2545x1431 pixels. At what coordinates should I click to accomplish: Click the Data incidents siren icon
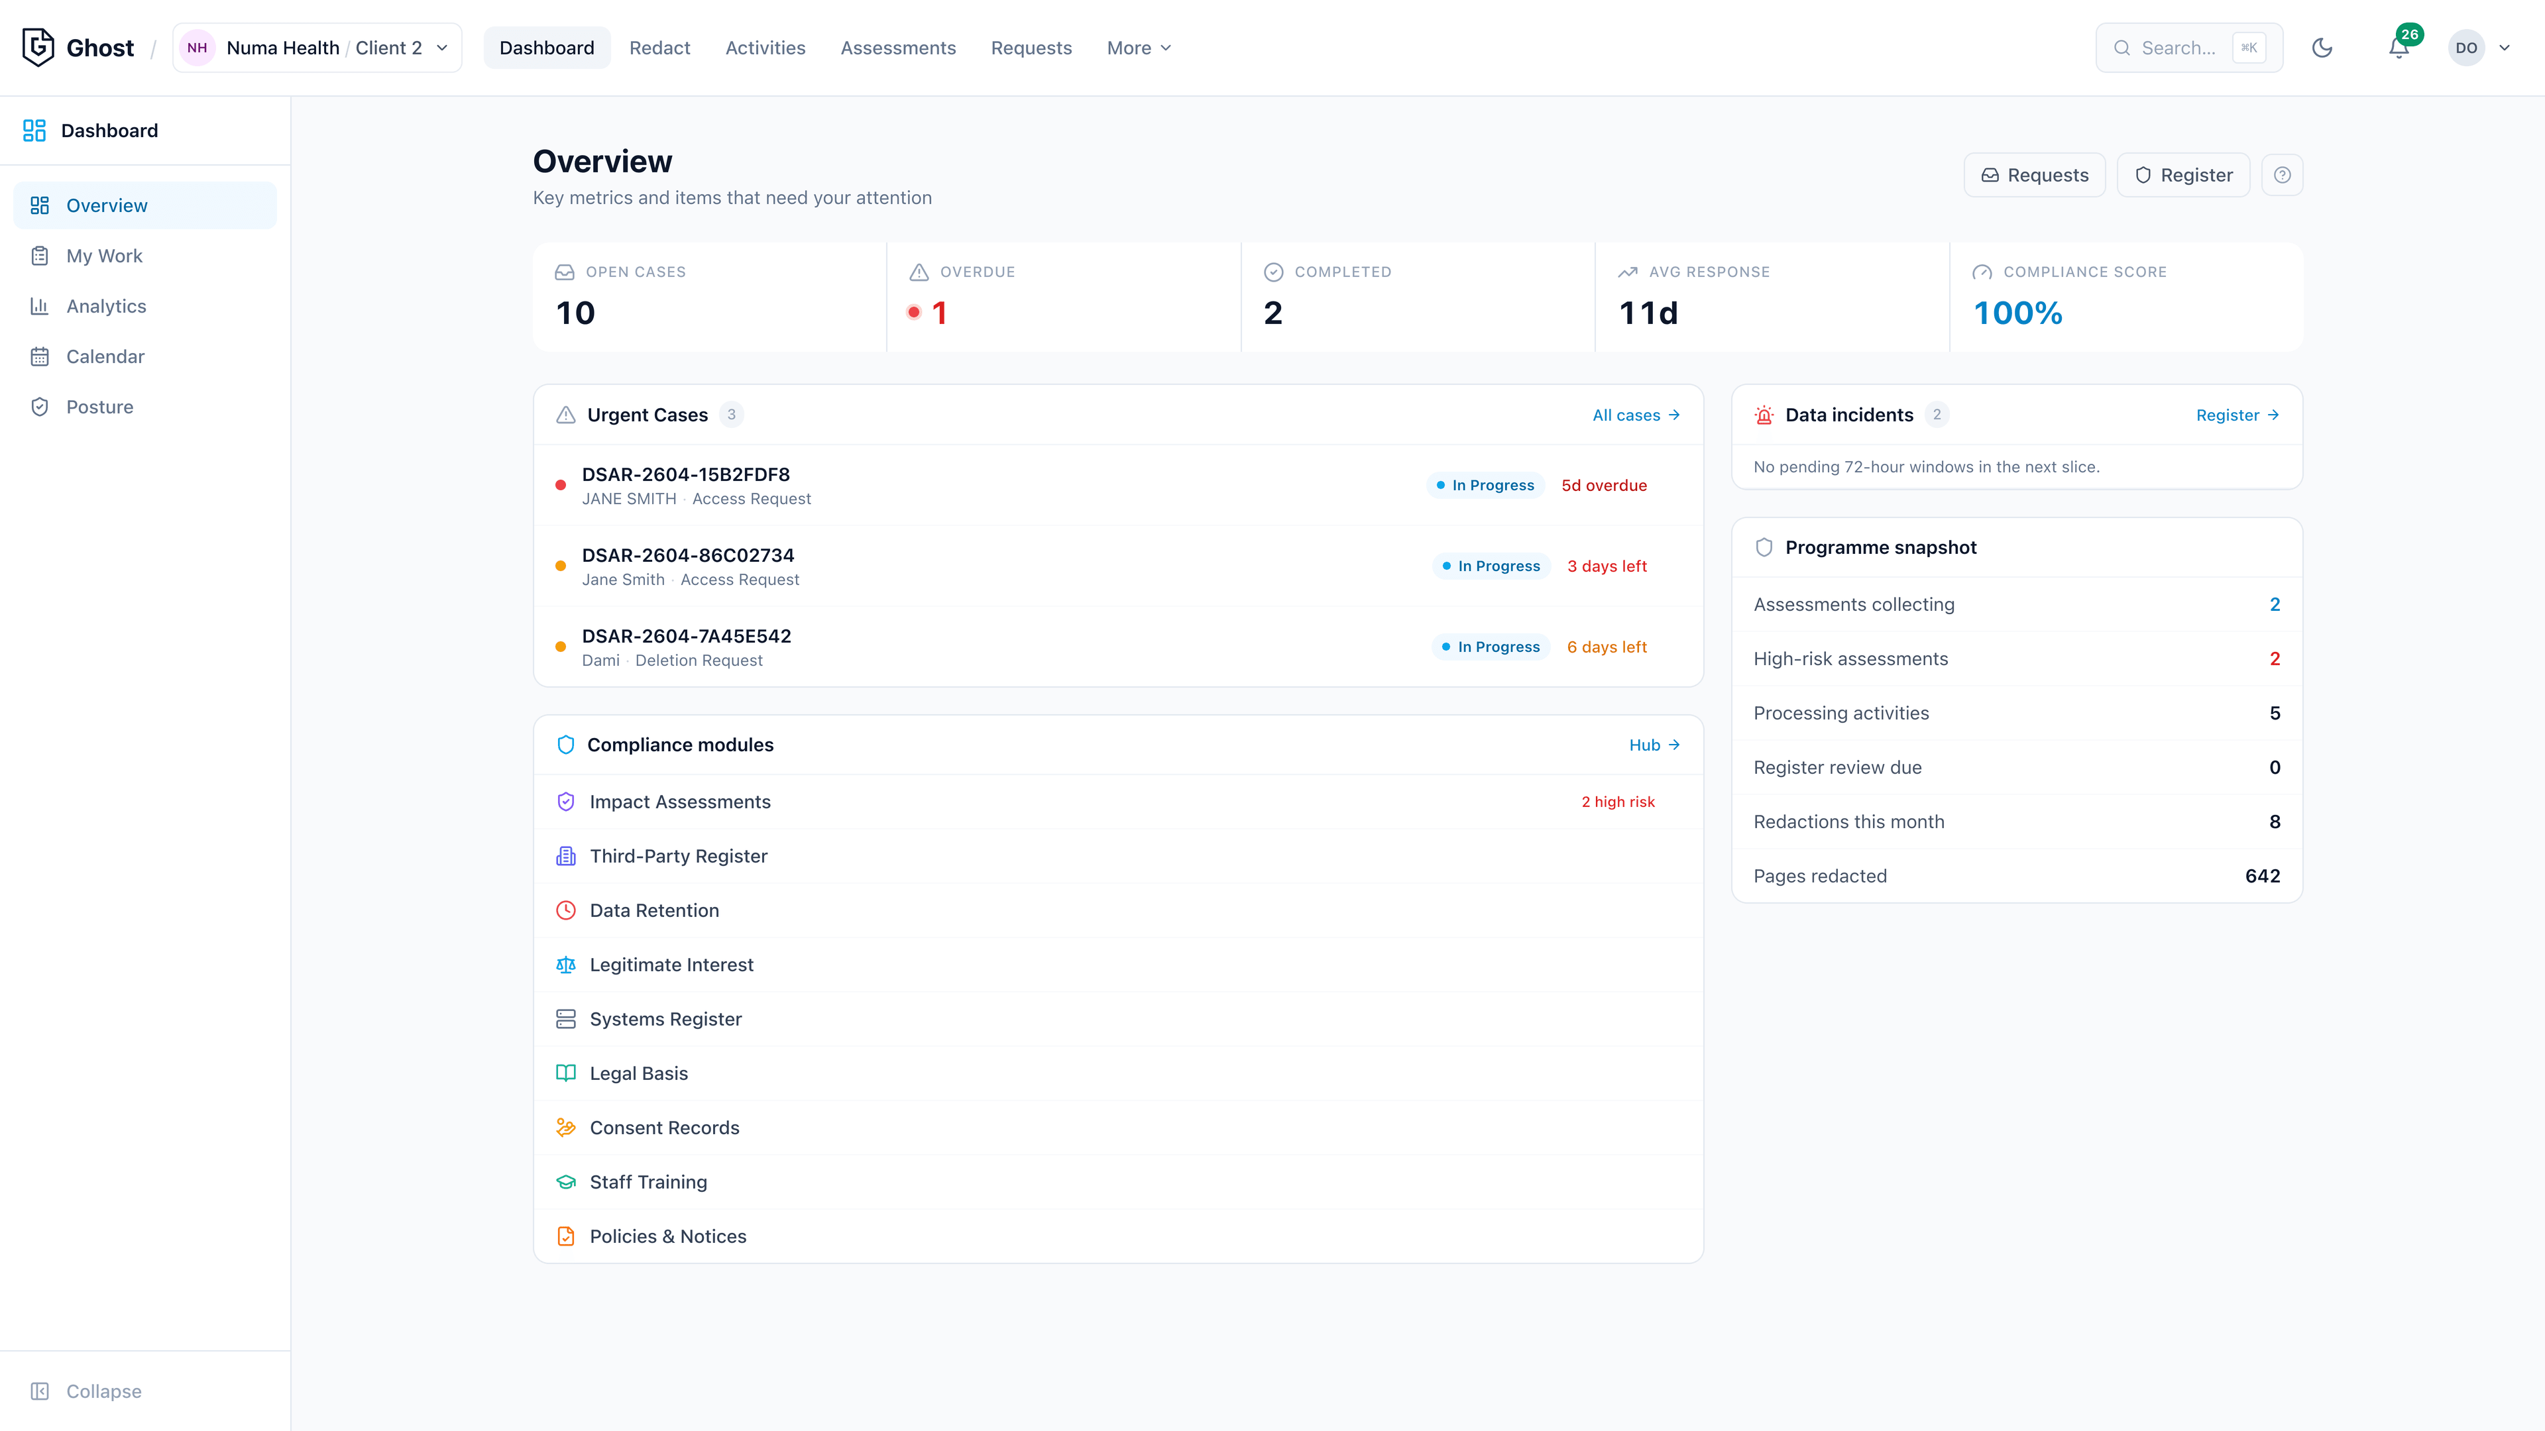1764,415
